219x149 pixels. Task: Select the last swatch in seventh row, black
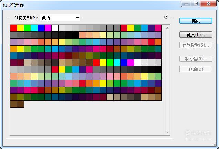(x=158, y=70)
